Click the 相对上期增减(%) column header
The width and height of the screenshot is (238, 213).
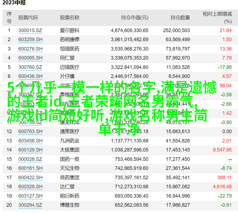point(217,18)
